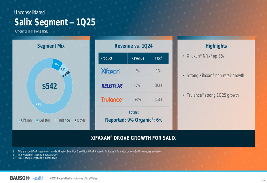Viewport: 267px width, 183px height.
Task: Click the "Segment Mix" panel heading
Action: click(x=51, y=46)
